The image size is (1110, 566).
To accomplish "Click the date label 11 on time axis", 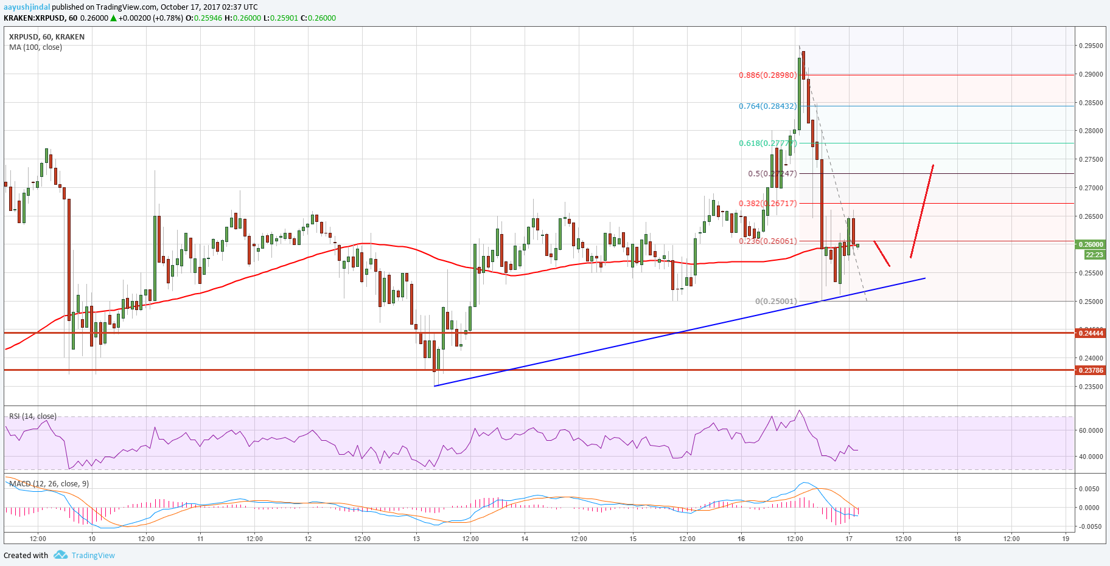I will coord(200,539).
